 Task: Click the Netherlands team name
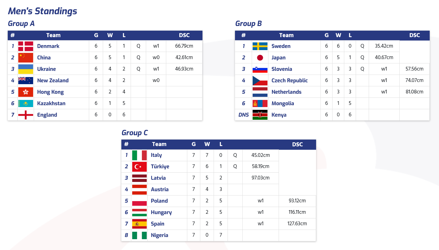pos(286,92)
